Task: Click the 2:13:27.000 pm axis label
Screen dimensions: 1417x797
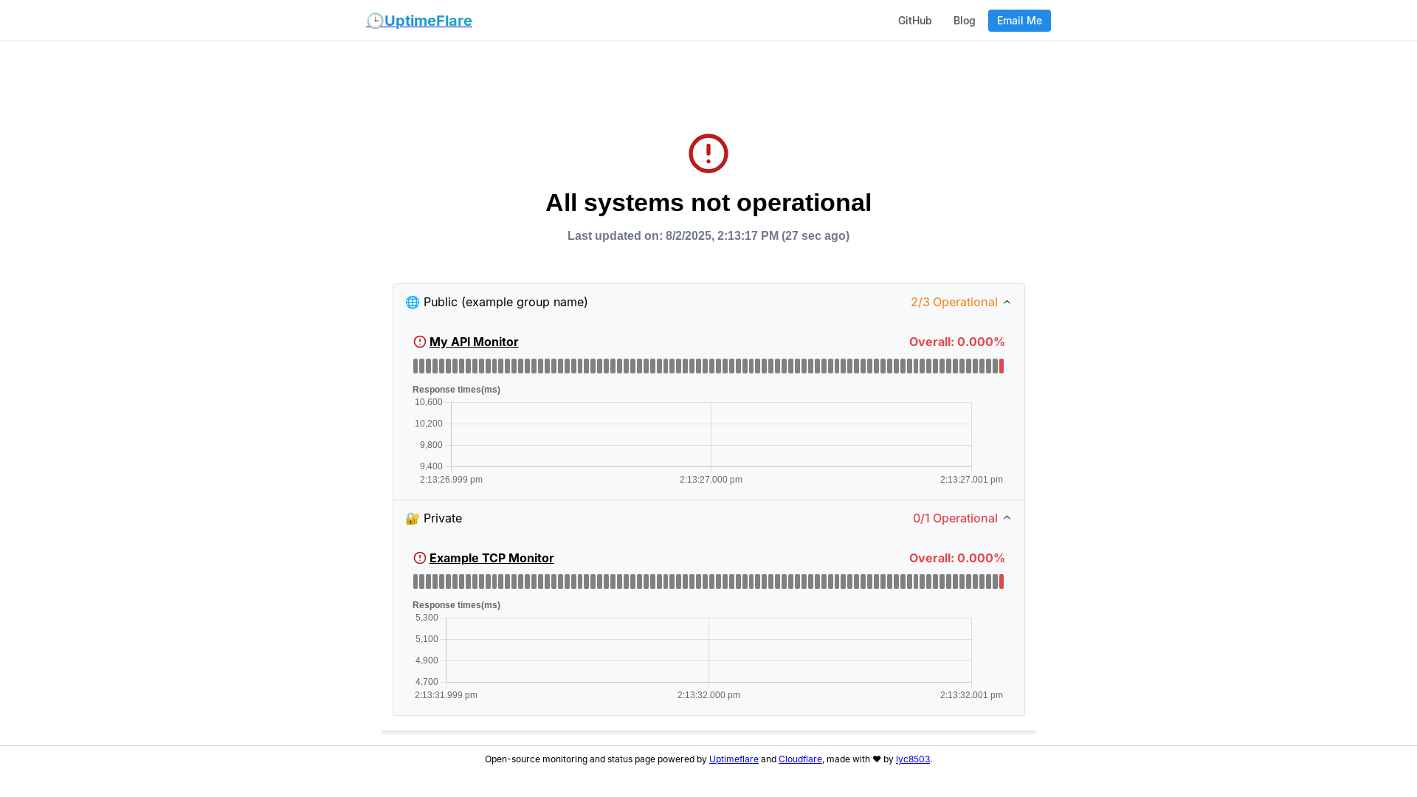Action: [x=711, y=480]
